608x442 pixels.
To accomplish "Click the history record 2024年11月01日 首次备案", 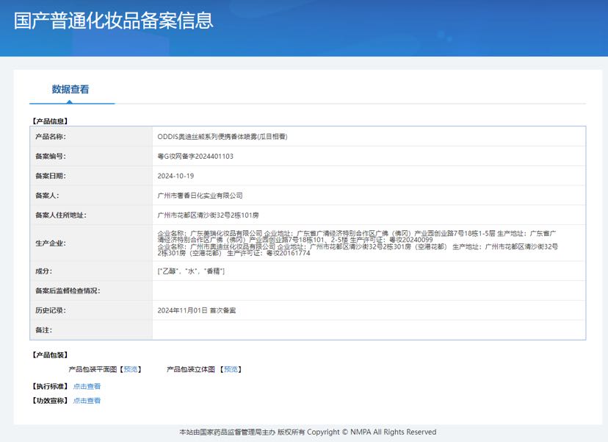I will (x=197, y=310).
